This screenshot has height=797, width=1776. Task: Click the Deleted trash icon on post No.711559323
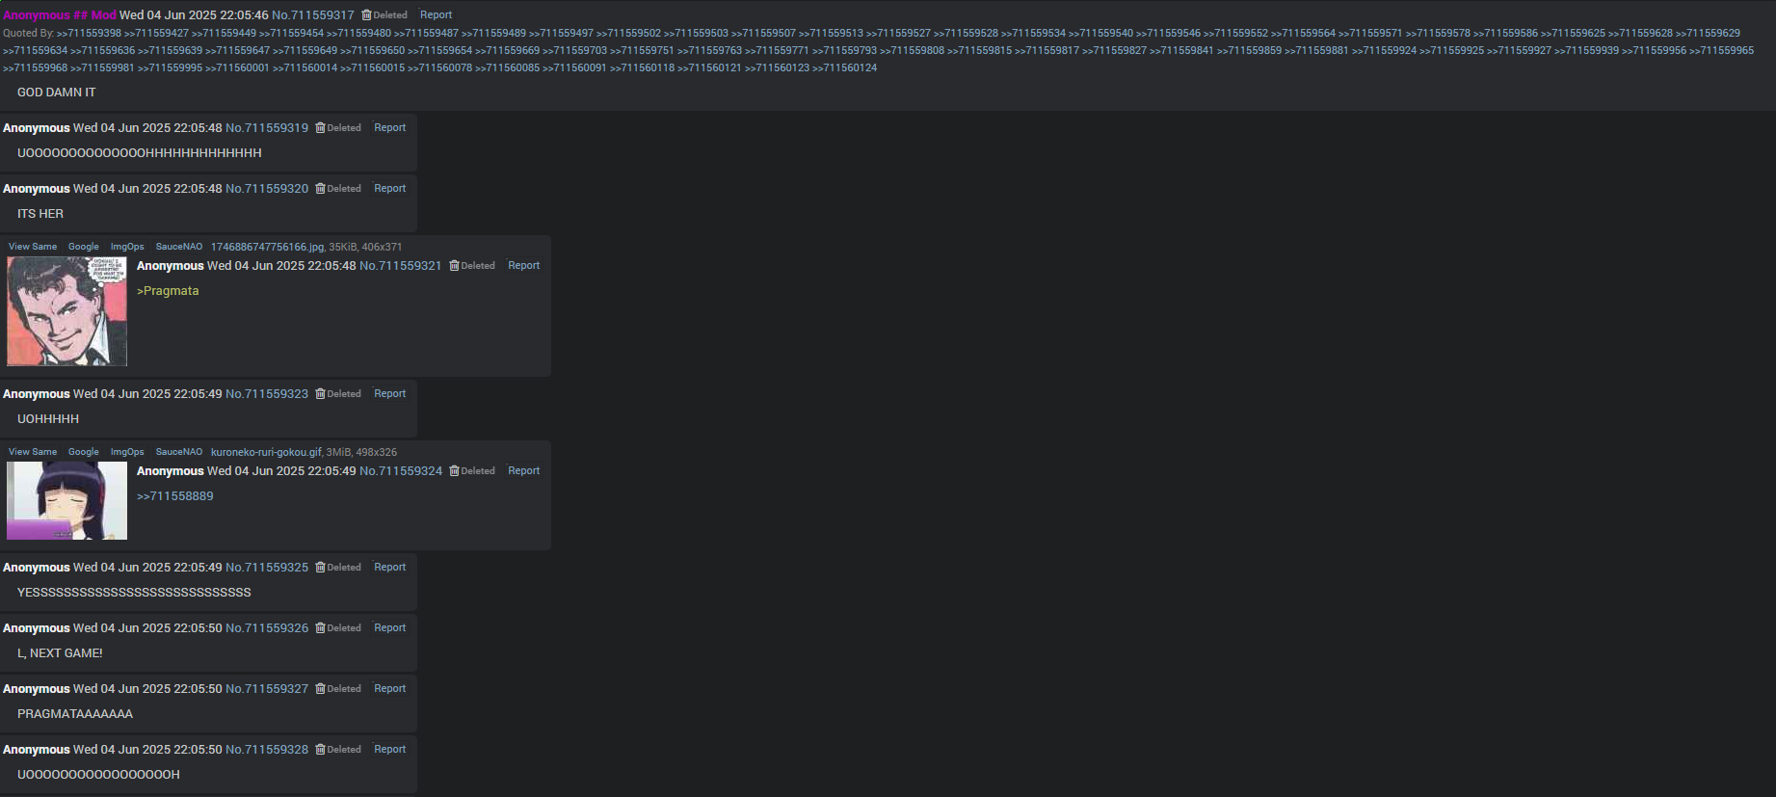pyautogui.click(x=320, y=394)
